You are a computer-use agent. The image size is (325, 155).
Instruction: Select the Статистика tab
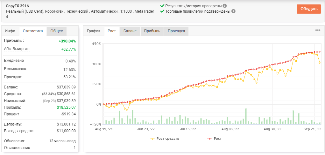[x=33, y=31]
